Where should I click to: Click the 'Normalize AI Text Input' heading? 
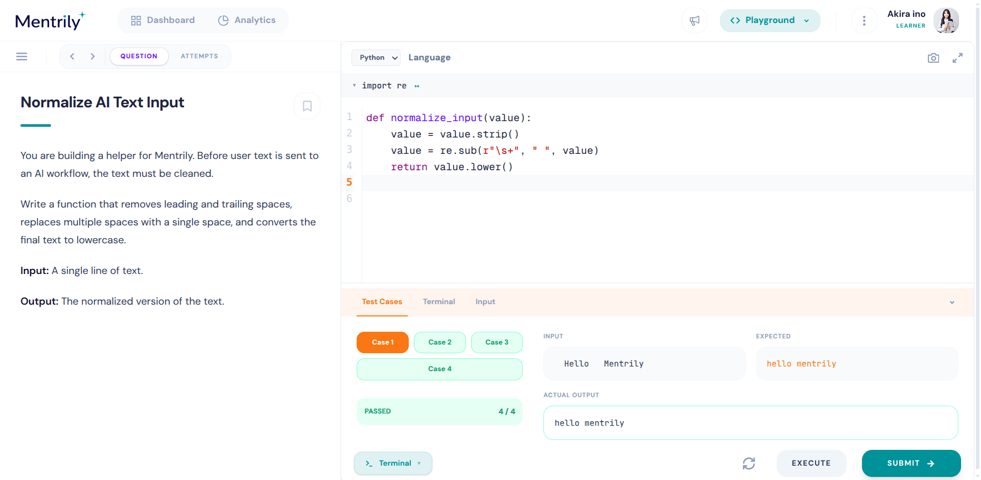pyautogui.click(x=102, y=102)
